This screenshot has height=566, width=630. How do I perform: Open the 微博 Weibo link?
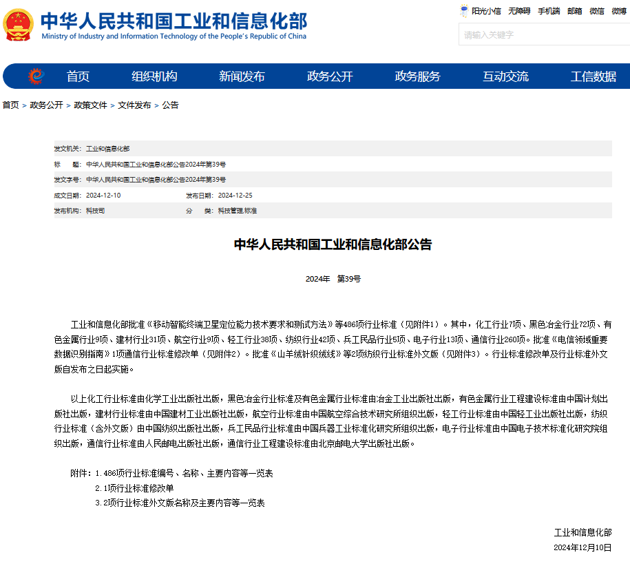(619, 11)
